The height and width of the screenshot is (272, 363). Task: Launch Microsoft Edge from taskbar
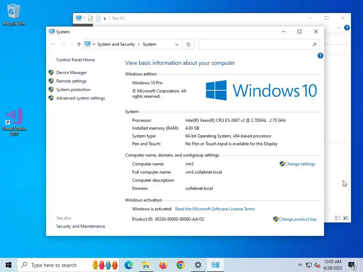[128, 265]
